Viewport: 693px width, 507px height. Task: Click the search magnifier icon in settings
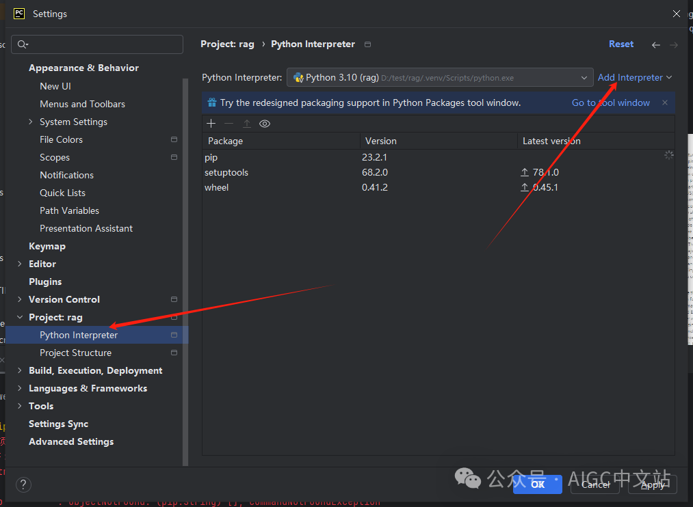pyautogui.click(x=23, y=44)
